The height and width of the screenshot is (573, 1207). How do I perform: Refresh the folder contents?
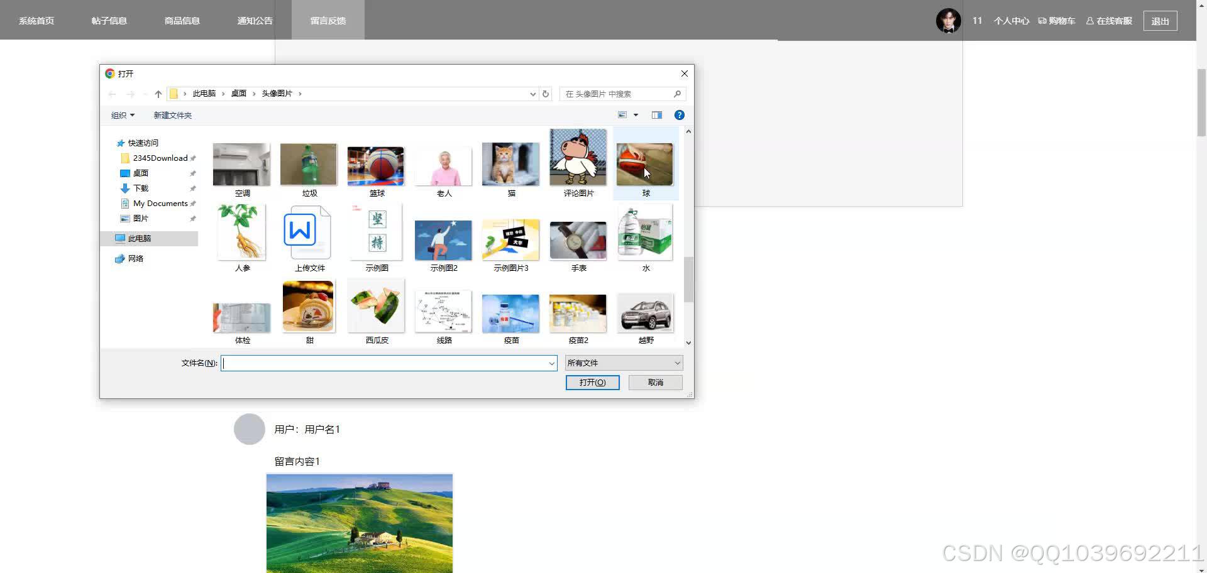[546, 94]
